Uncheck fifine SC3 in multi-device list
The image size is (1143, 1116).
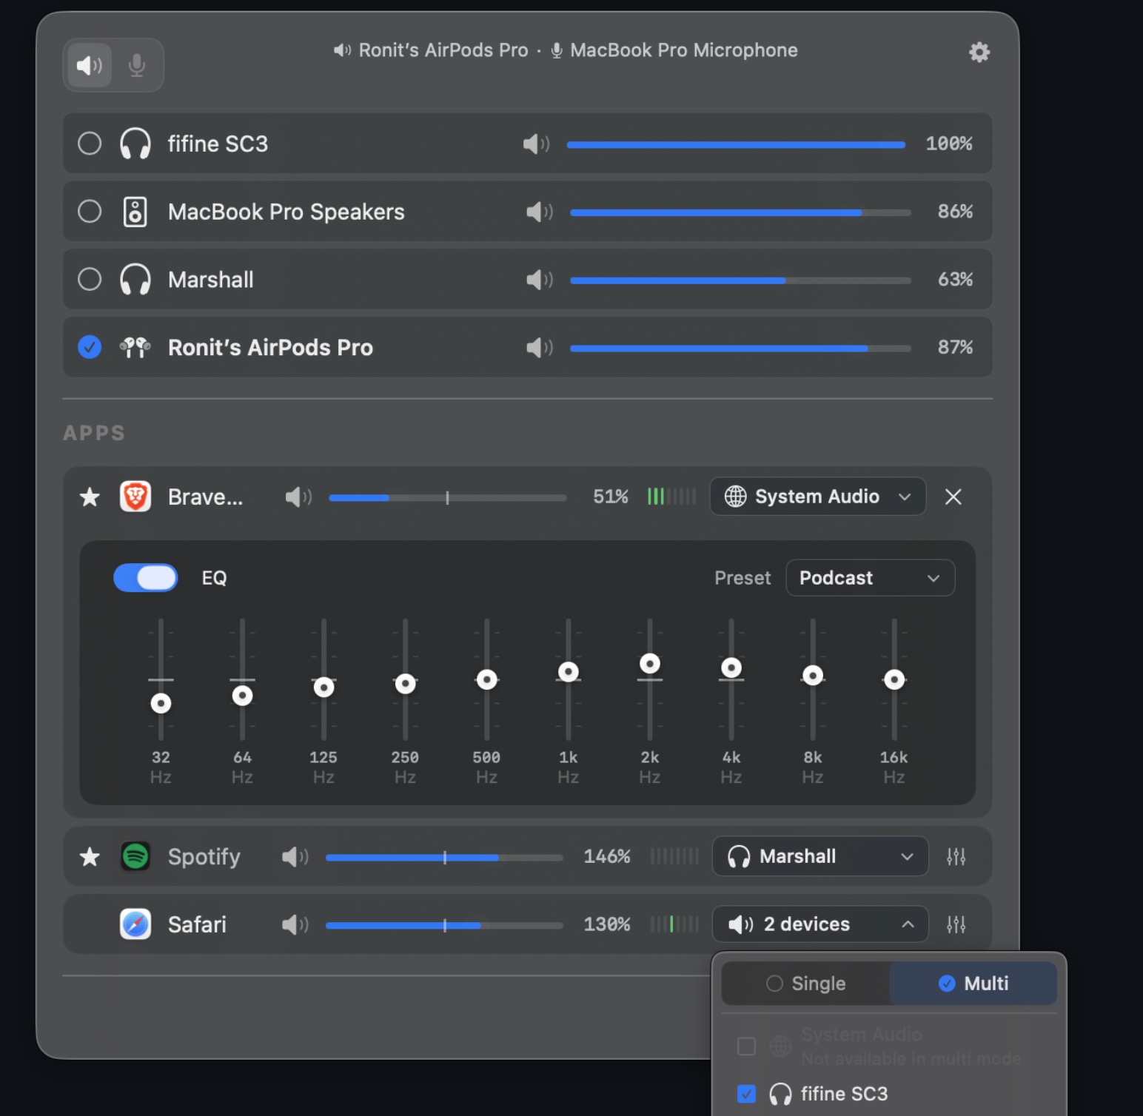pyautogui.click(x=746, y=1093)
